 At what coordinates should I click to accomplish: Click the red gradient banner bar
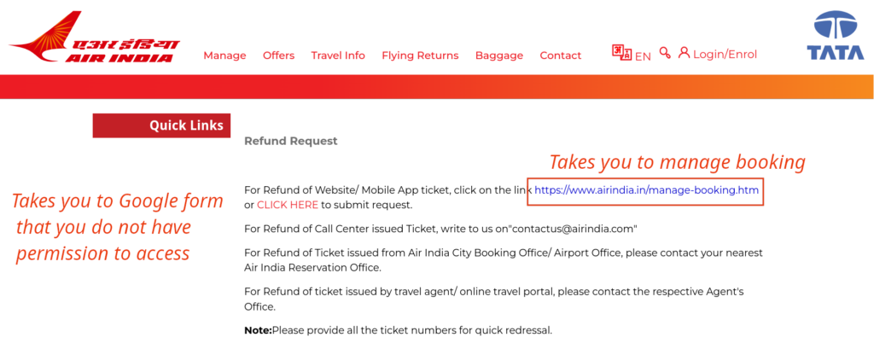click(x=437, y=86)
